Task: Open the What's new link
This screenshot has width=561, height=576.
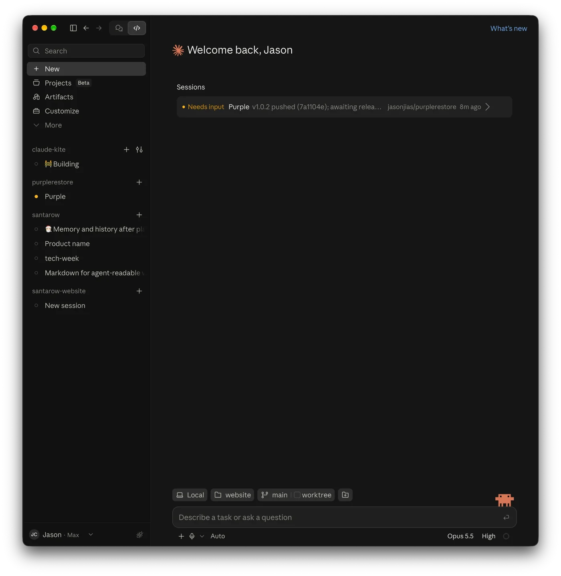Action: tap(509, 28)
